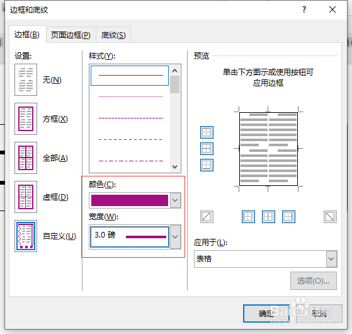
Task: Select the dotted line style
Action: [130, 97]
